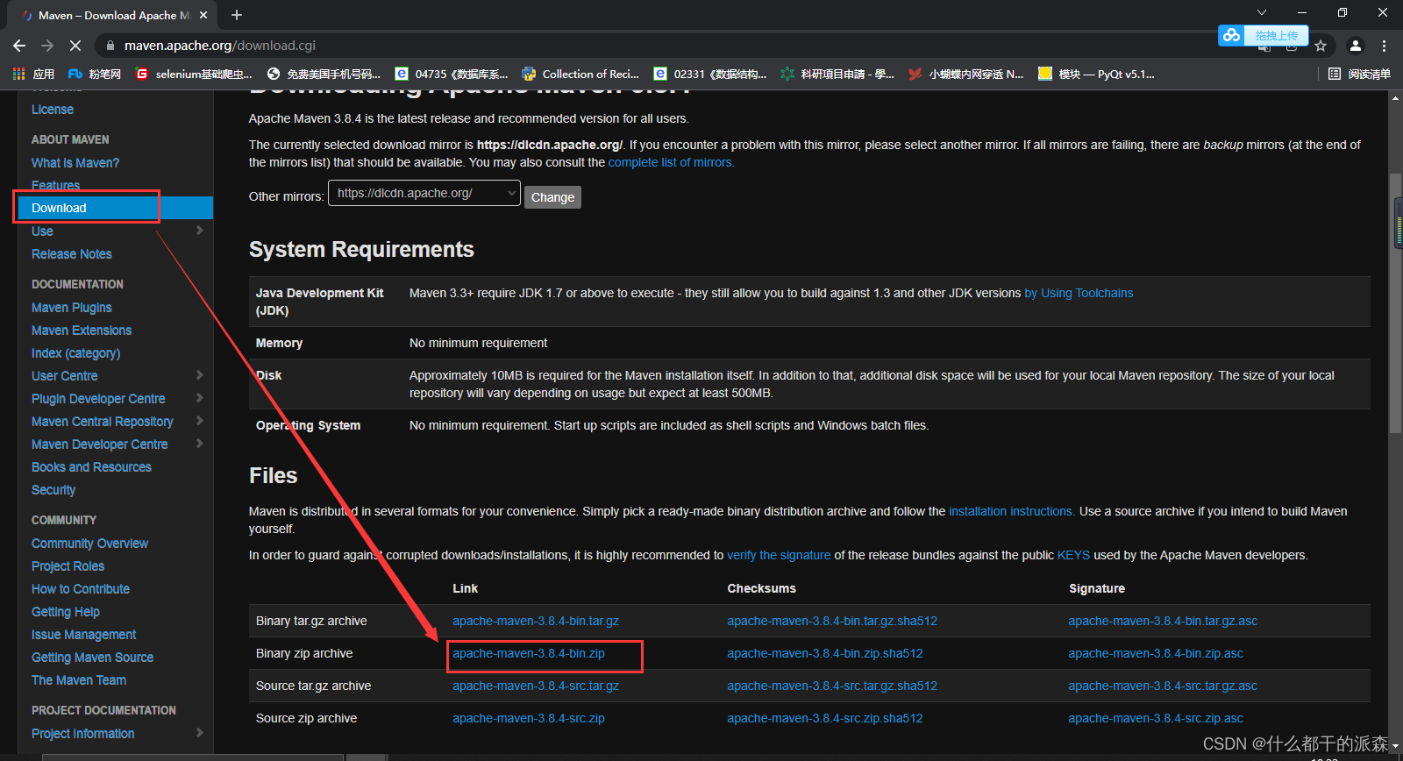Image resolution: width=1403 pixels, height=761 pixels.
Task: Download apache-maven-3.8.4-src.zip
Action: tap(529, 718)
